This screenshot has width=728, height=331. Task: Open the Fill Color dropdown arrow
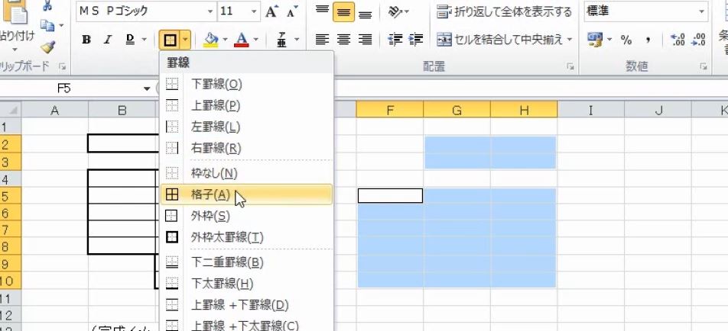(225, 40)
